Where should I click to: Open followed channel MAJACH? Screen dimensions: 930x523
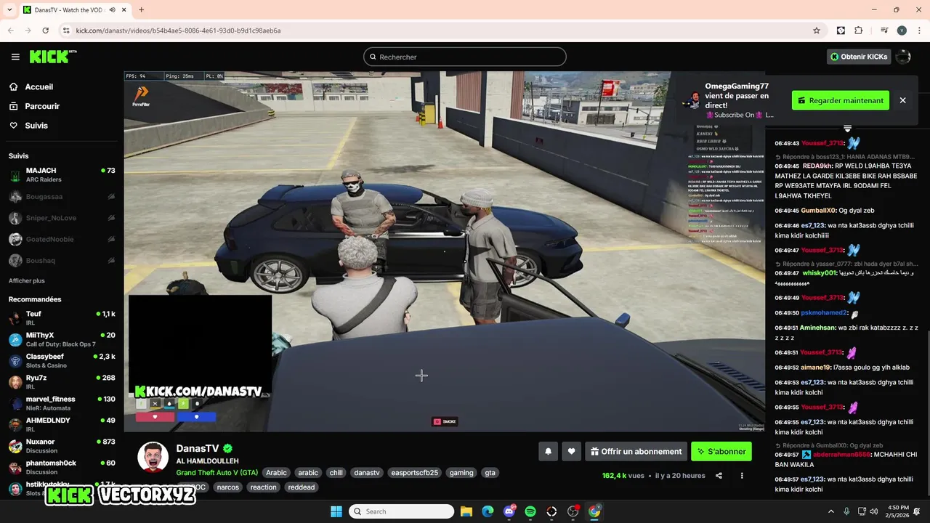pyautogui.click(x=62, y=175)
